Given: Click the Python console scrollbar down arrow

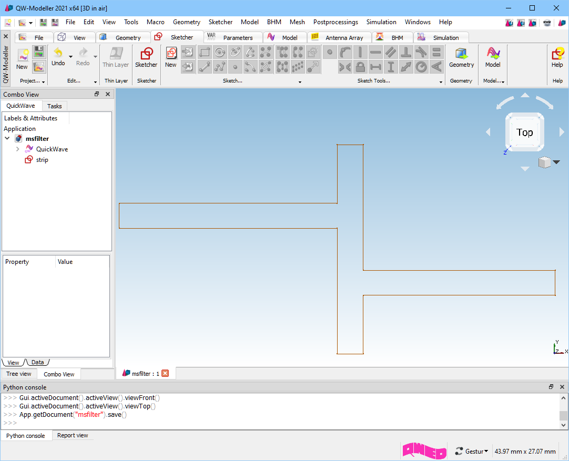Looking at the screenshot, I should click(x=563, y=425).
